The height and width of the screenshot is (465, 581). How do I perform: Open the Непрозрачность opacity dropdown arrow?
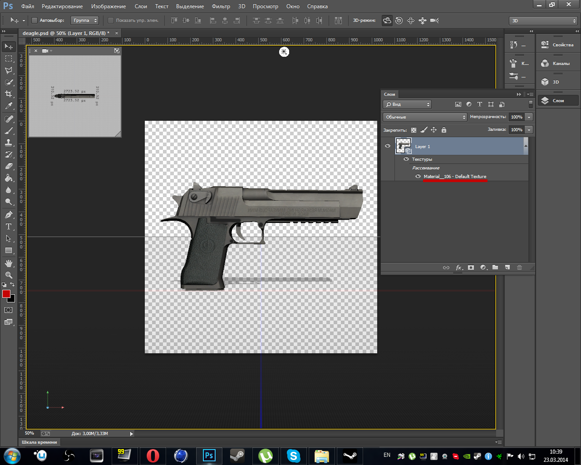(529, 117)
